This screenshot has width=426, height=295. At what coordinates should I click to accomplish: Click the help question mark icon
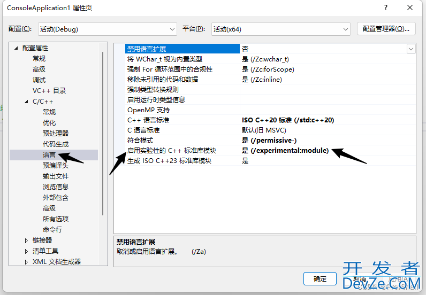pos(386,7)
